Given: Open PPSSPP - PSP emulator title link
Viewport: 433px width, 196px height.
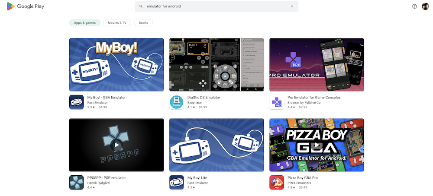Looking at the screenshot, I should (107, 178).
